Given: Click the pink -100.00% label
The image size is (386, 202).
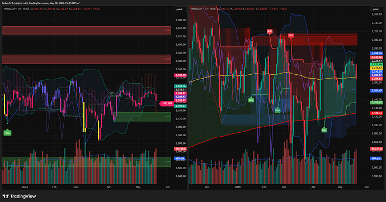Looking at the screenshot, I should point(167,103).
